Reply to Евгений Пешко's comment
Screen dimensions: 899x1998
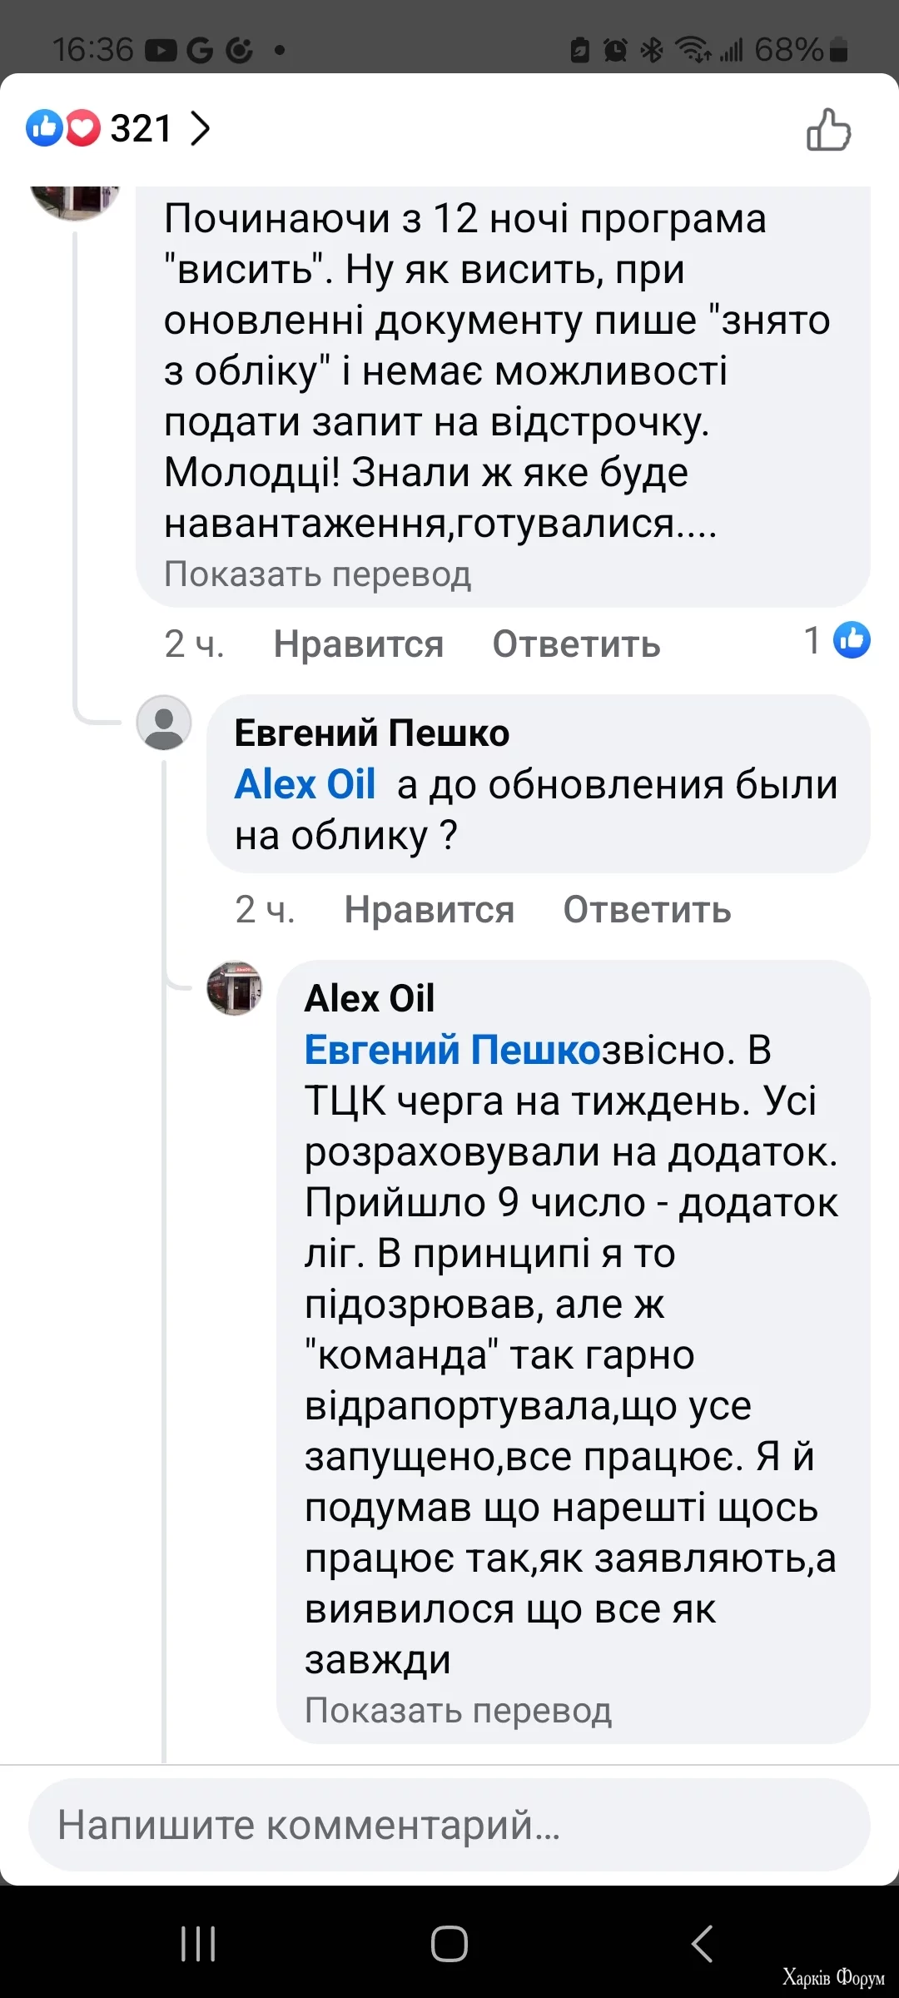[x=647, y=910]
